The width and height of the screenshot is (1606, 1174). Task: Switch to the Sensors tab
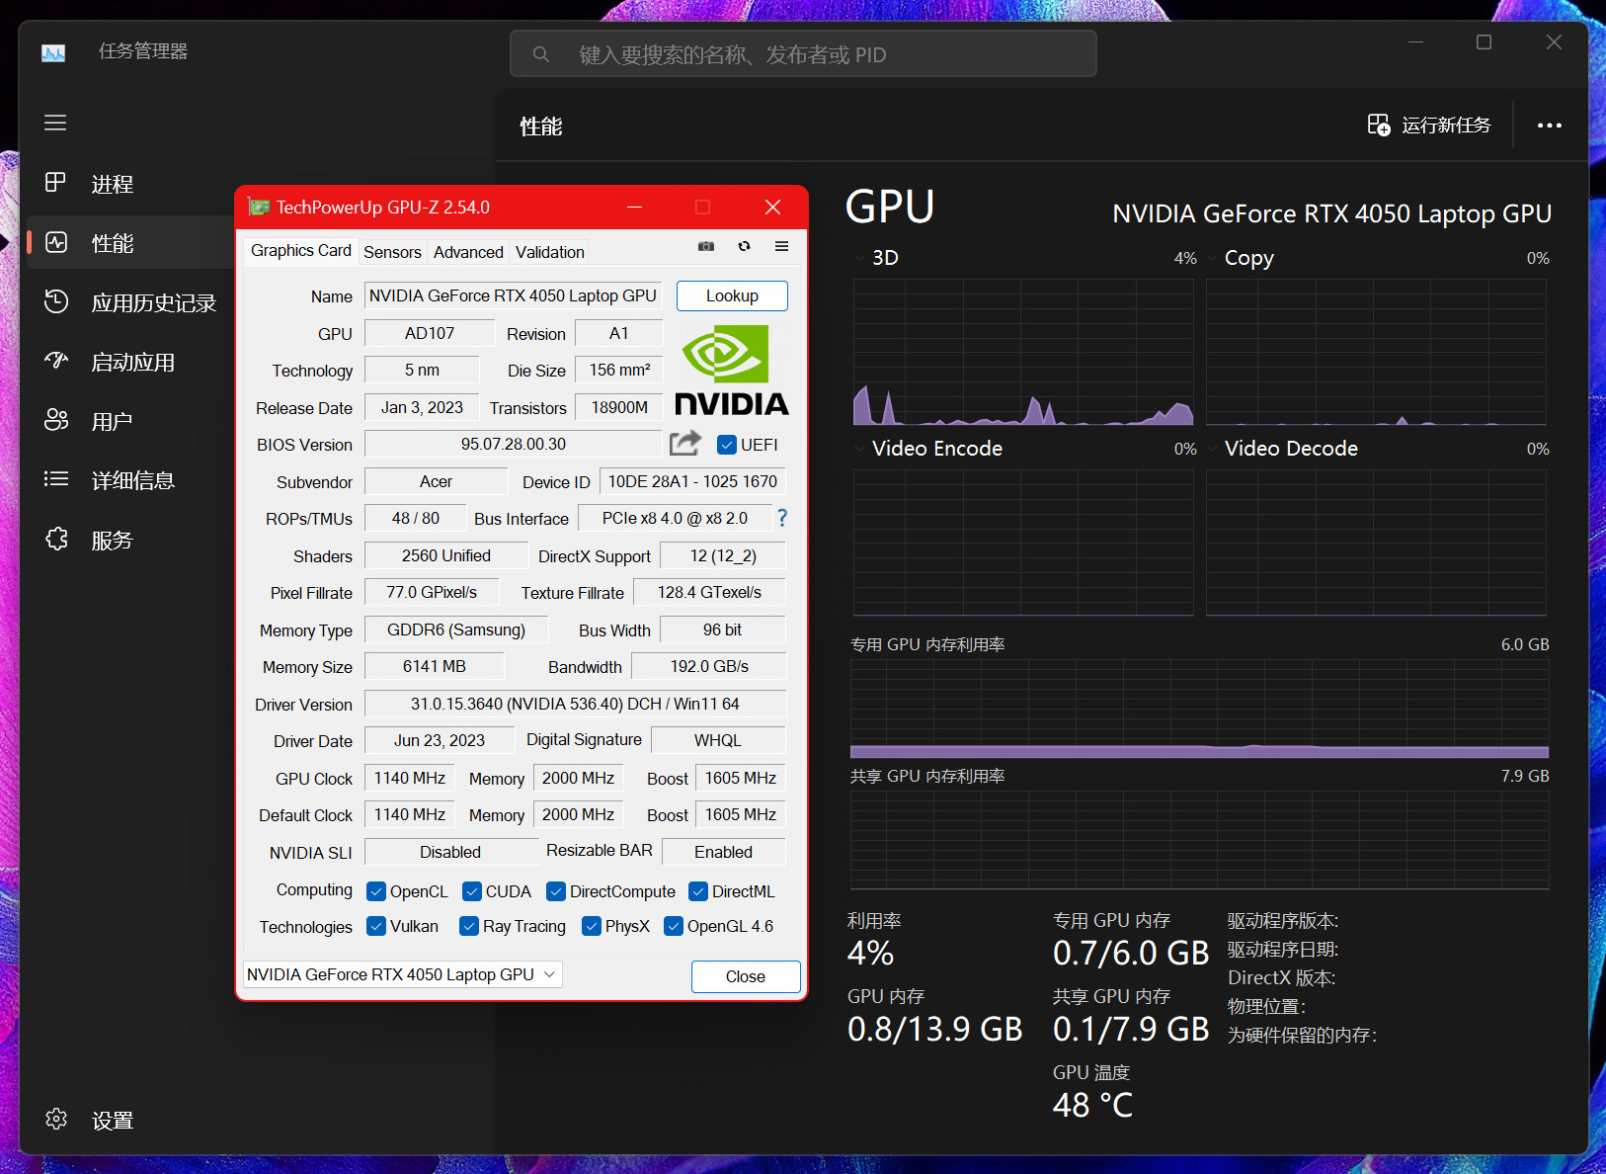click(x=392, y=252)
